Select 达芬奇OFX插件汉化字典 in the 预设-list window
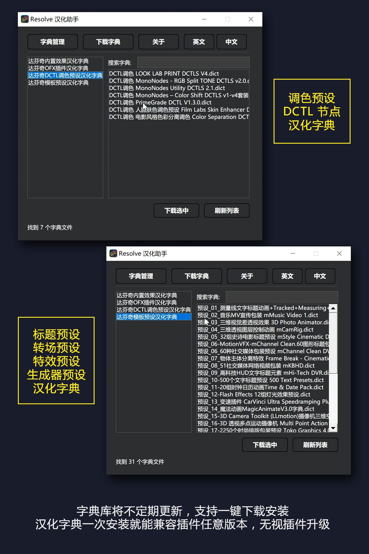 coord(154,302)
